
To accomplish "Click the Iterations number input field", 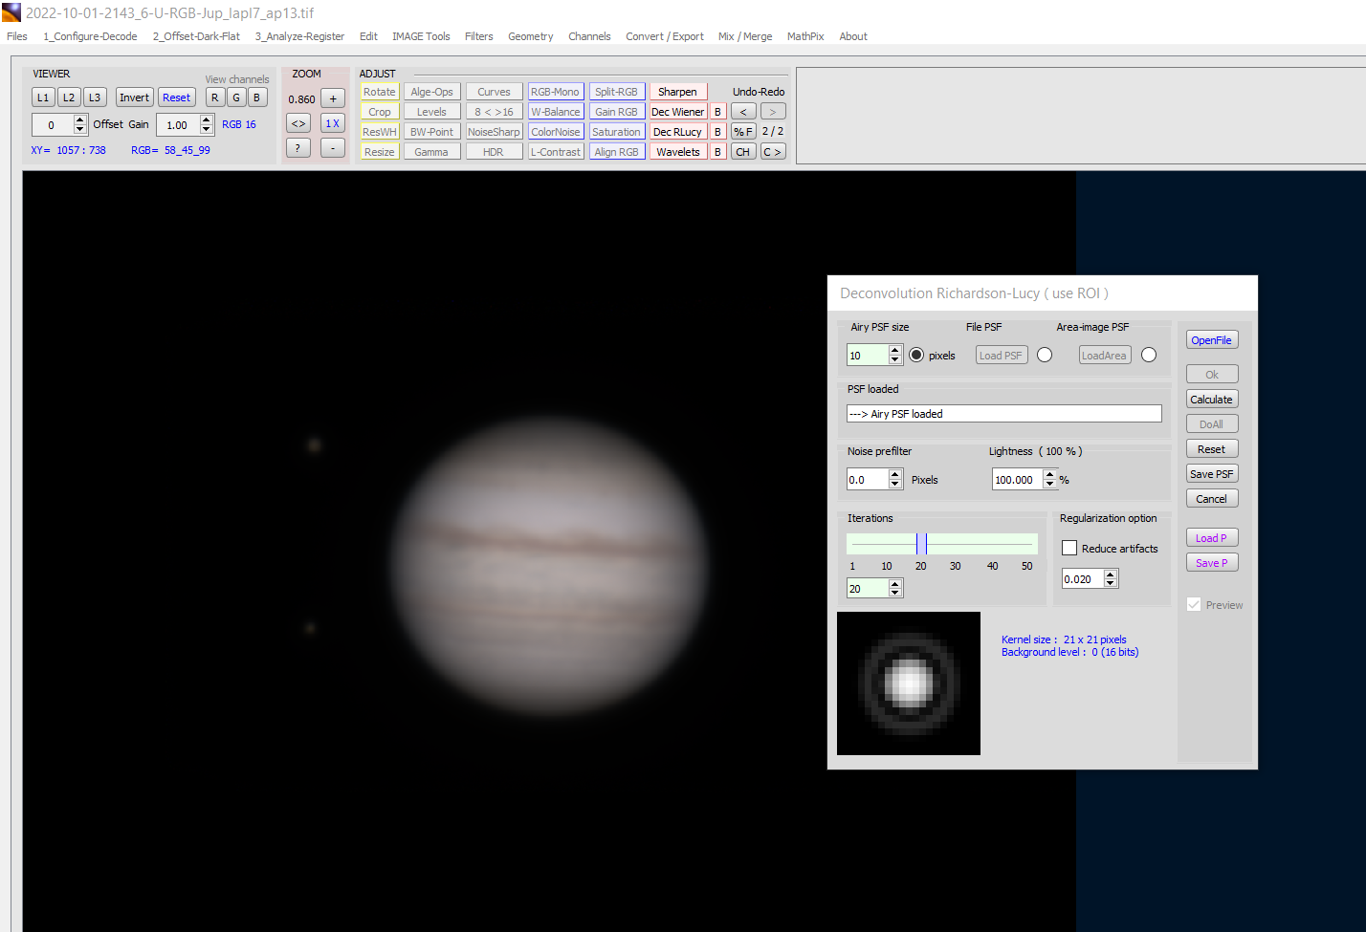I will 868,589.
